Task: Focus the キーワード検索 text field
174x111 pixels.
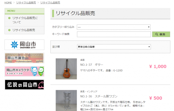Action: (x=114, y=34)
